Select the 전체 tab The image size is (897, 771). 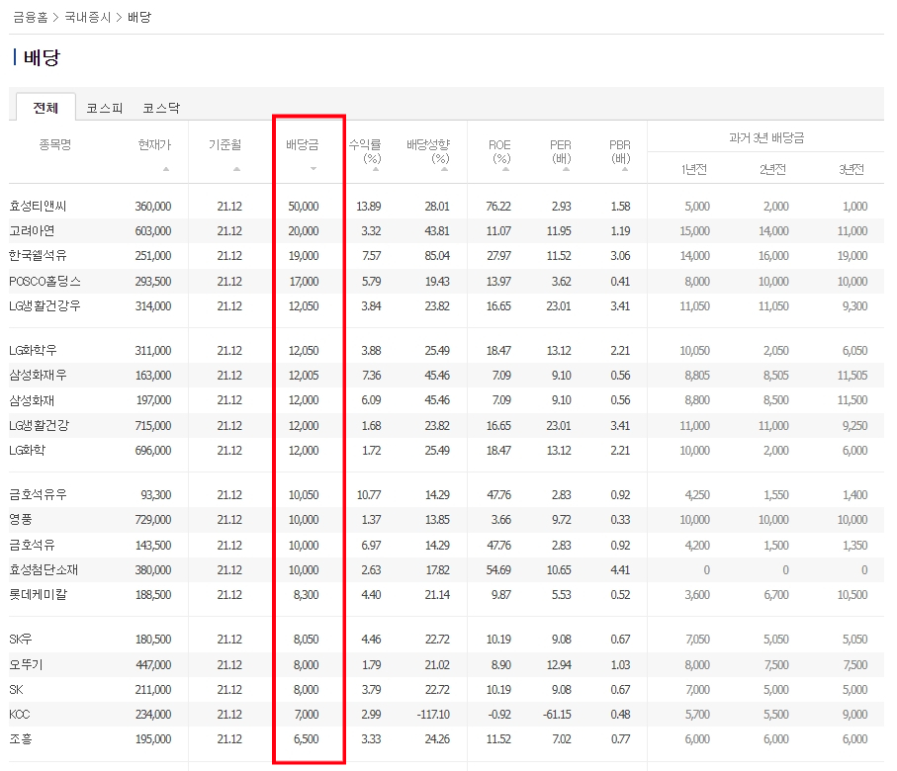pos(45,108)
